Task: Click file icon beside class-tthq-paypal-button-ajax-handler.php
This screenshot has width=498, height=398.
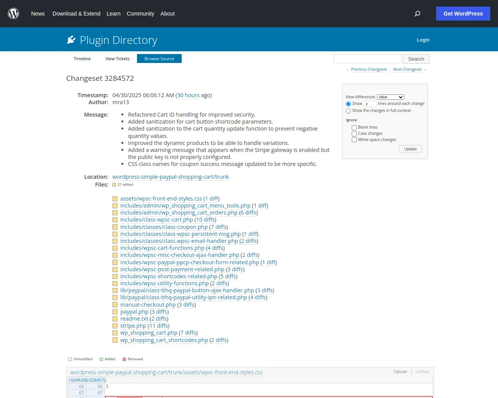Action: point(115,290)
